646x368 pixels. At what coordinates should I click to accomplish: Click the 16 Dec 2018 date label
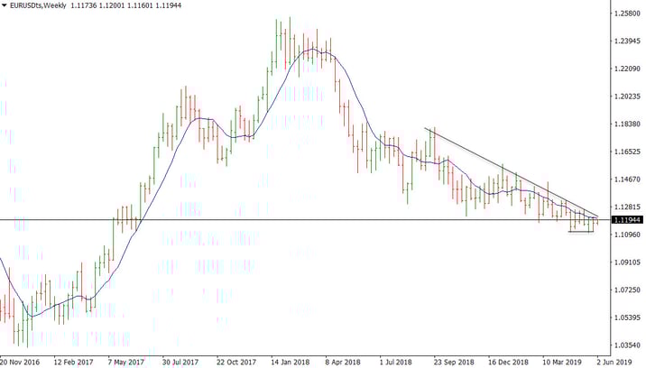508,363
